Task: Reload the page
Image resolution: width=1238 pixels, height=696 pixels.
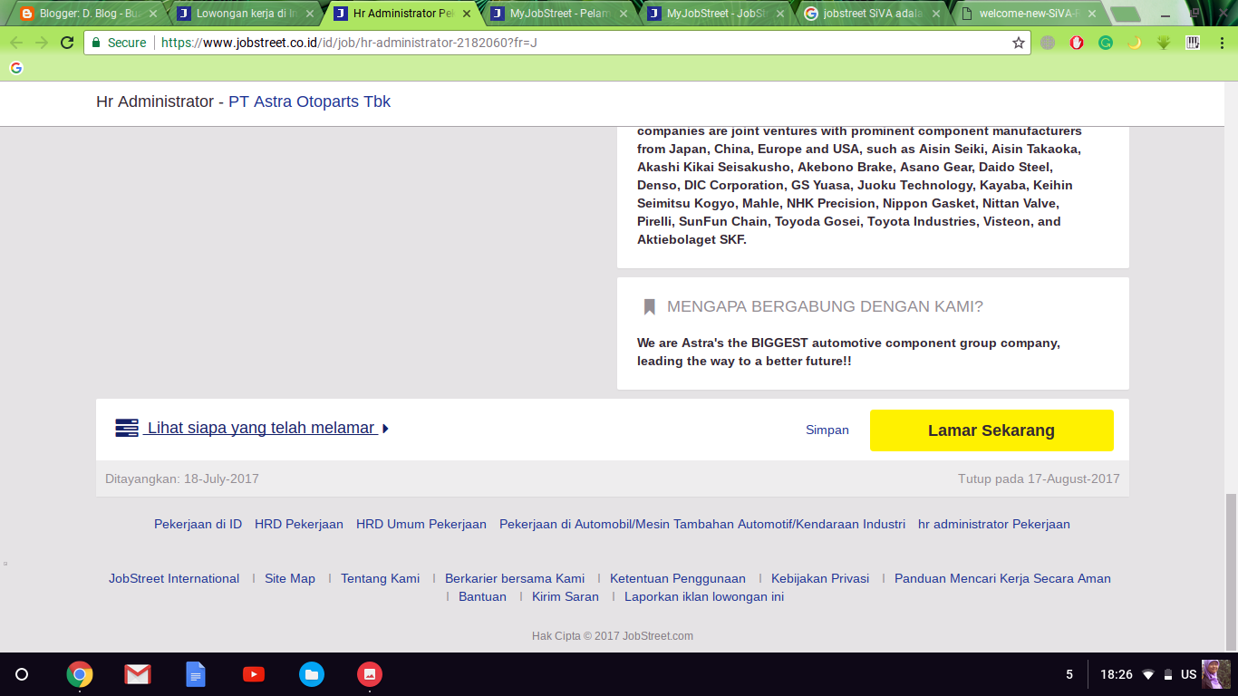Action: [67, 43]
